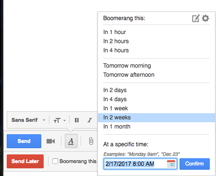Click the edit note pencil icon

(x=196, y=18)
